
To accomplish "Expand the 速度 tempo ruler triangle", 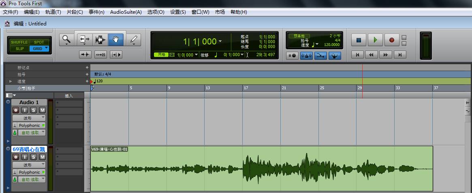I will click(x=11, y=81).
